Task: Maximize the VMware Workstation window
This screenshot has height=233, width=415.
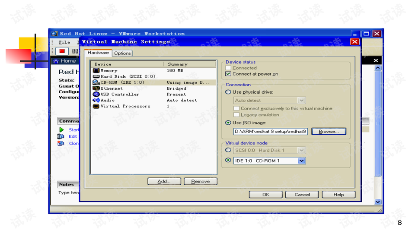Action: coord(366,34)
